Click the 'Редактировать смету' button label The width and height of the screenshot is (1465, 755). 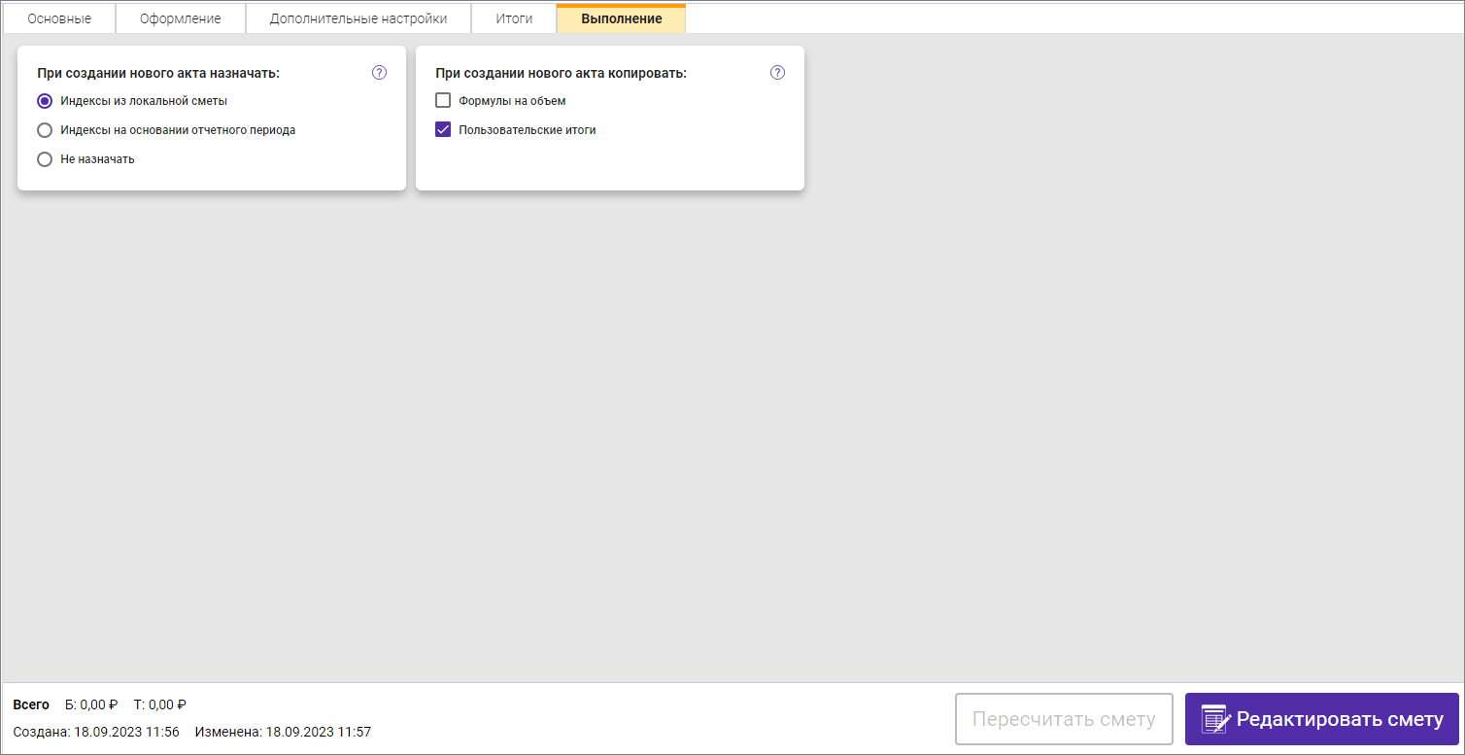tap(1340, 719)
